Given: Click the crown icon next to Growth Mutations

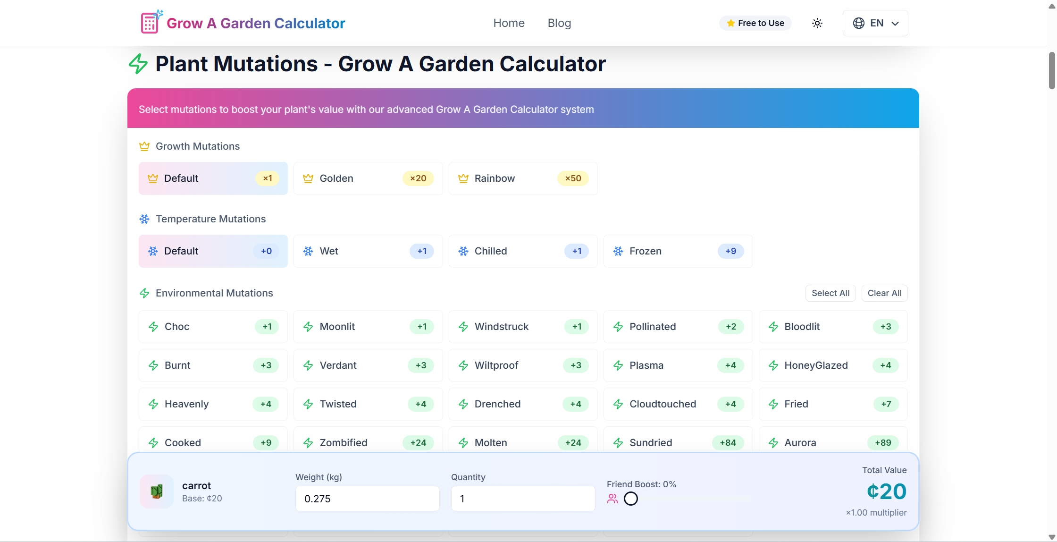Looking at the screenshot, I should point(144,146).
